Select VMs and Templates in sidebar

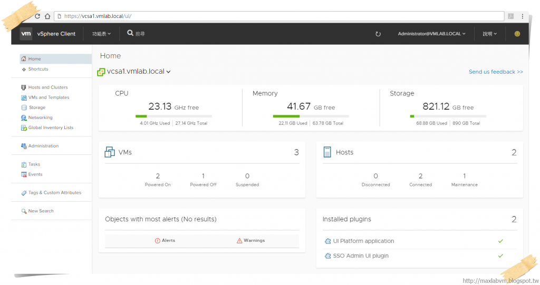click(49, 97)
